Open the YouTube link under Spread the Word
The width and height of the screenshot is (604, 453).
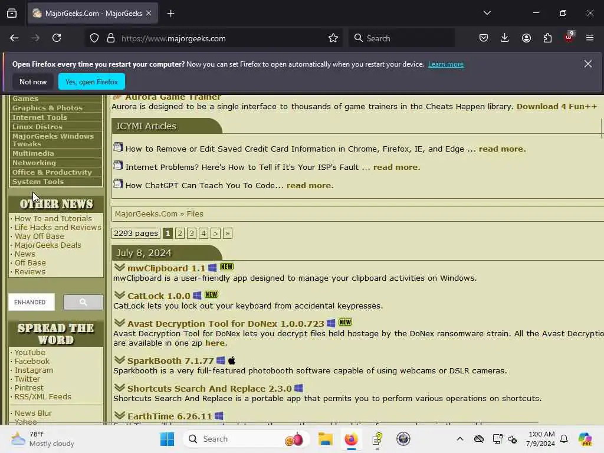30,353
